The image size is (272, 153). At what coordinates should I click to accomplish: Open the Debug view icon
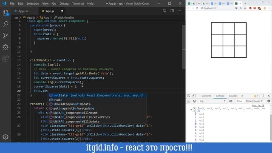point(6,47)
